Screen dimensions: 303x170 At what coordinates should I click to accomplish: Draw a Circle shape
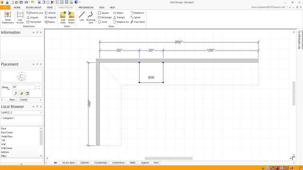pyautogui.click(x=103, y=22)
